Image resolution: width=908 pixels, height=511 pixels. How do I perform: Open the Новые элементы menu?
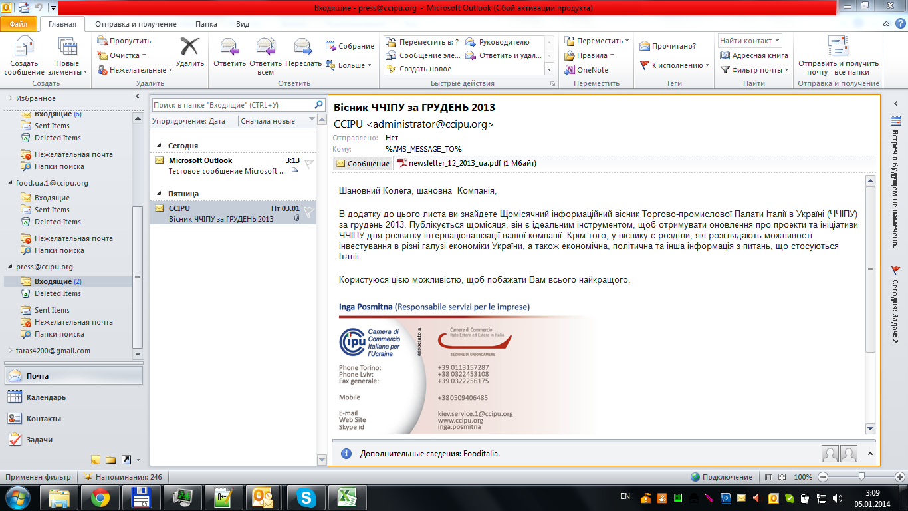pos(68,56)
